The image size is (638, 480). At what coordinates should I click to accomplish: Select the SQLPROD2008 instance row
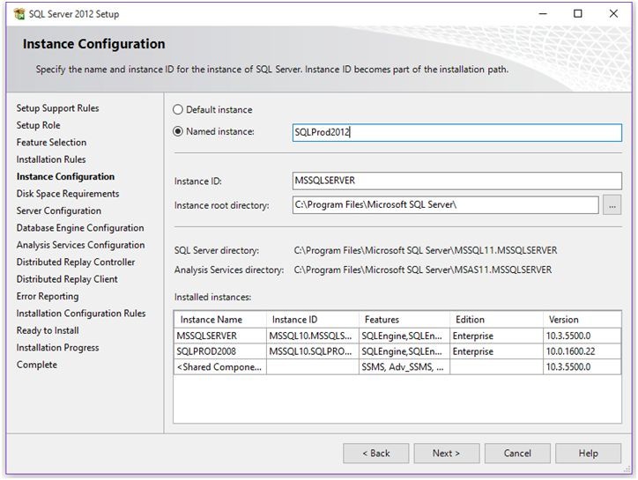(x=397, y=351)
